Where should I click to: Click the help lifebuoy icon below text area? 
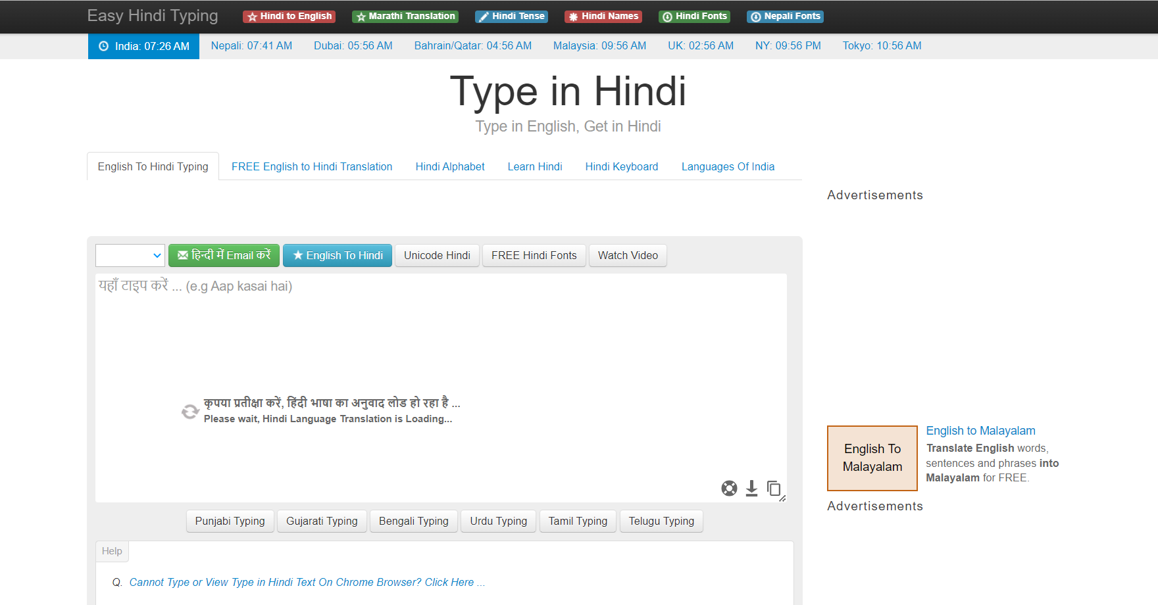tap(729, 489)
